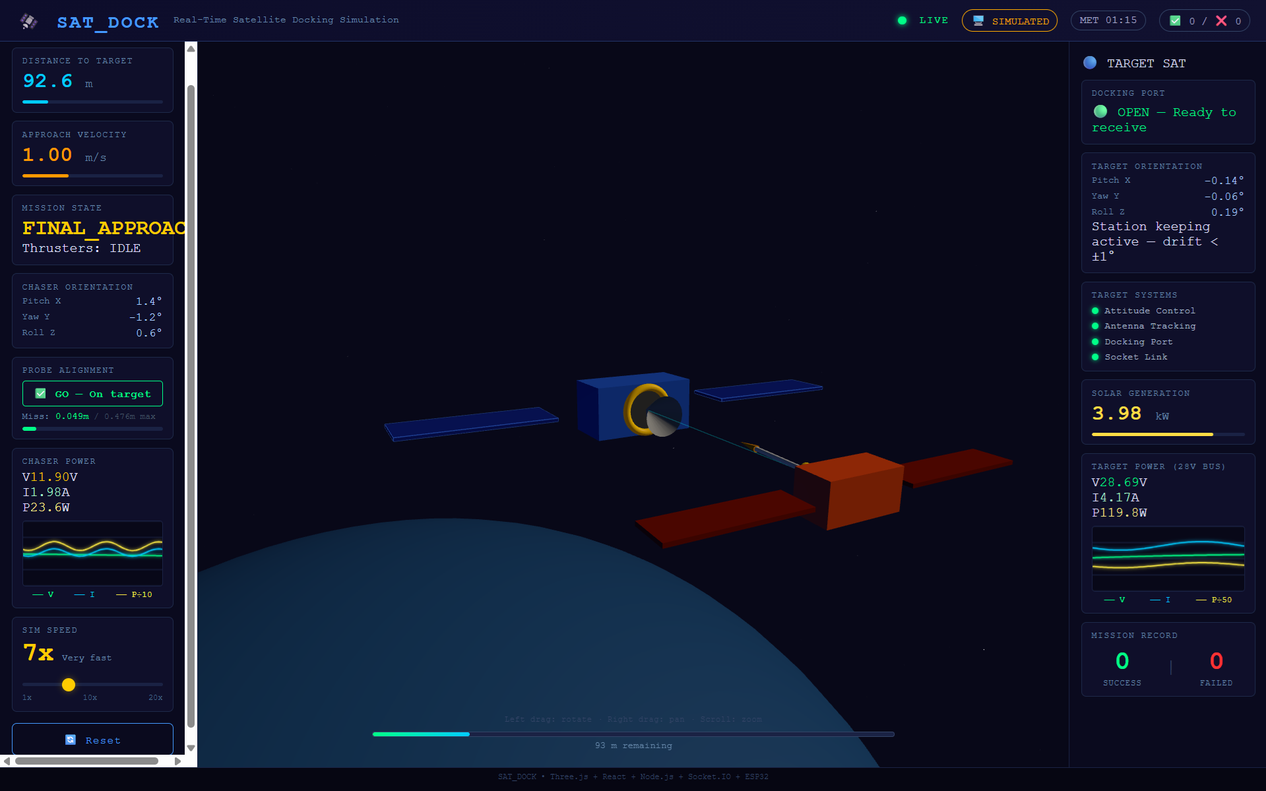Click the GO — On target indicator
1266x791 pixels.
[x=92, y=394]
